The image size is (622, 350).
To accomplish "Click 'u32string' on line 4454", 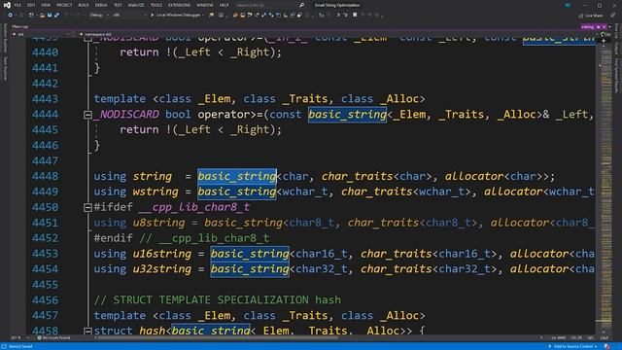I will point(162,269).
